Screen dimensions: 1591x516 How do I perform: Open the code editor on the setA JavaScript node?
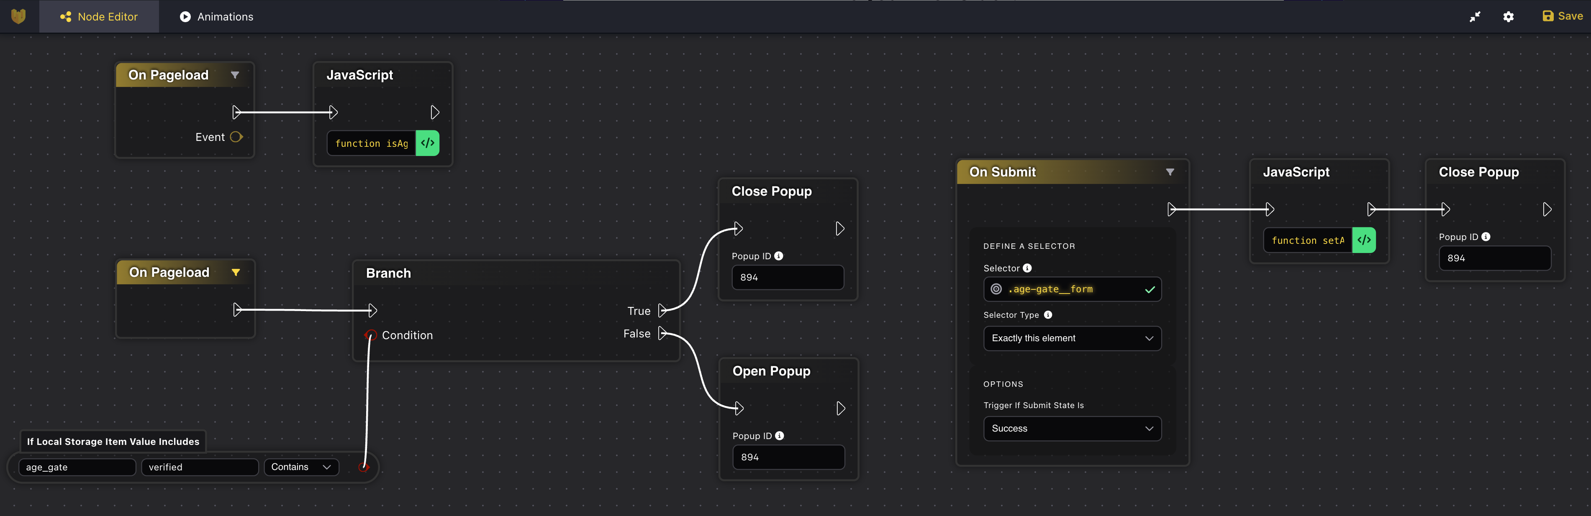(x=1365, y=240)
